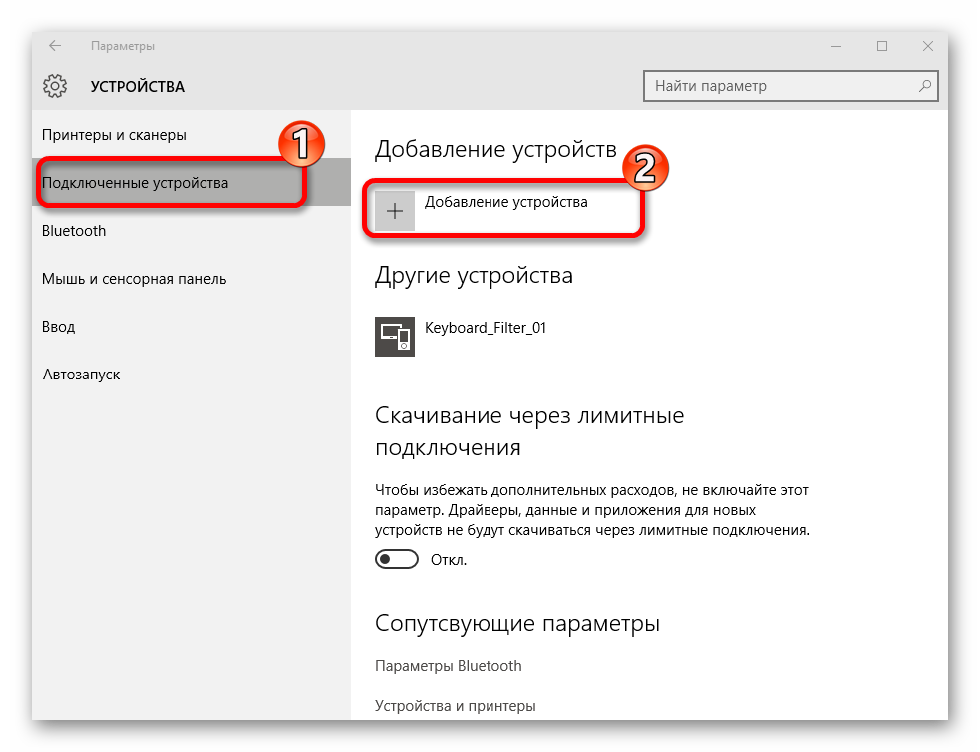The height and width of the screenshot is (752, 980).
Task: Click the back arrow in title bar
Action: click(x=55, y=46)
